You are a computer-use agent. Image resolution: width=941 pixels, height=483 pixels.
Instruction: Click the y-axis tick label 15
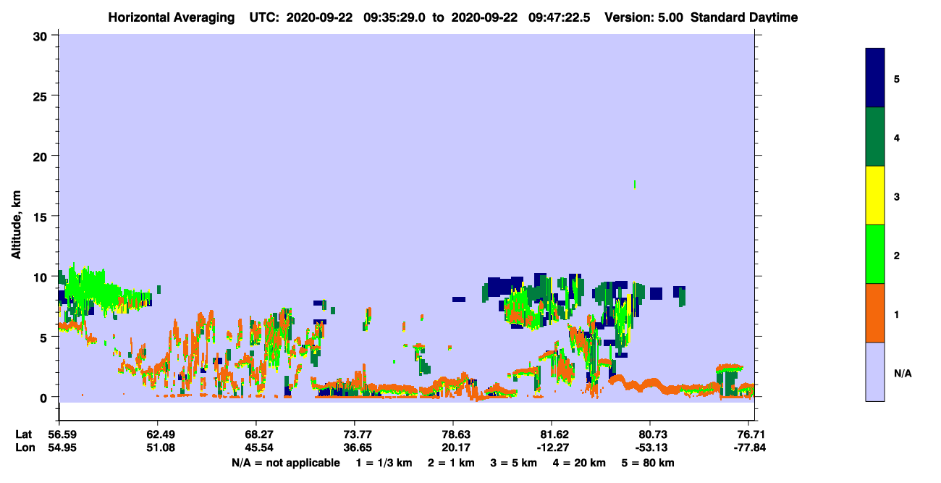pos(41,217)
